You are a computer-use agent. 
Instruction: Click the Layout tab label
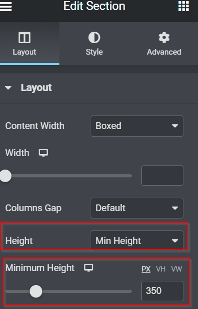coord(24,52)
